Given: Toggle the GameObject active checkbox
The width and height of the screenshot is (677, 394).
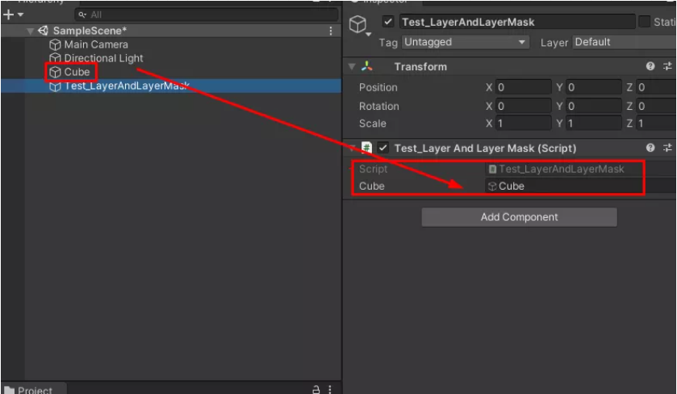Looking at the screenshot, I should pos(388,22).
